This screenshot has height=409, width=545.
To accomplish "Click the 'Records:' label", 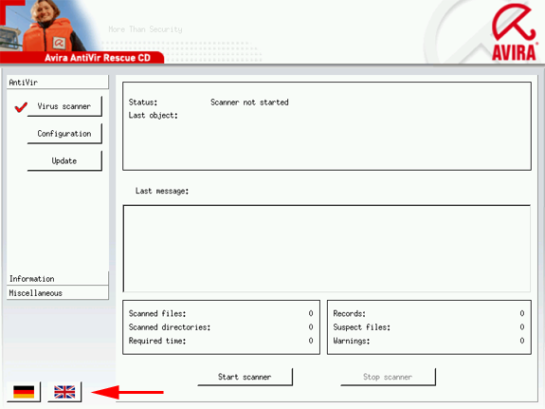I will [x=350, y=313].
